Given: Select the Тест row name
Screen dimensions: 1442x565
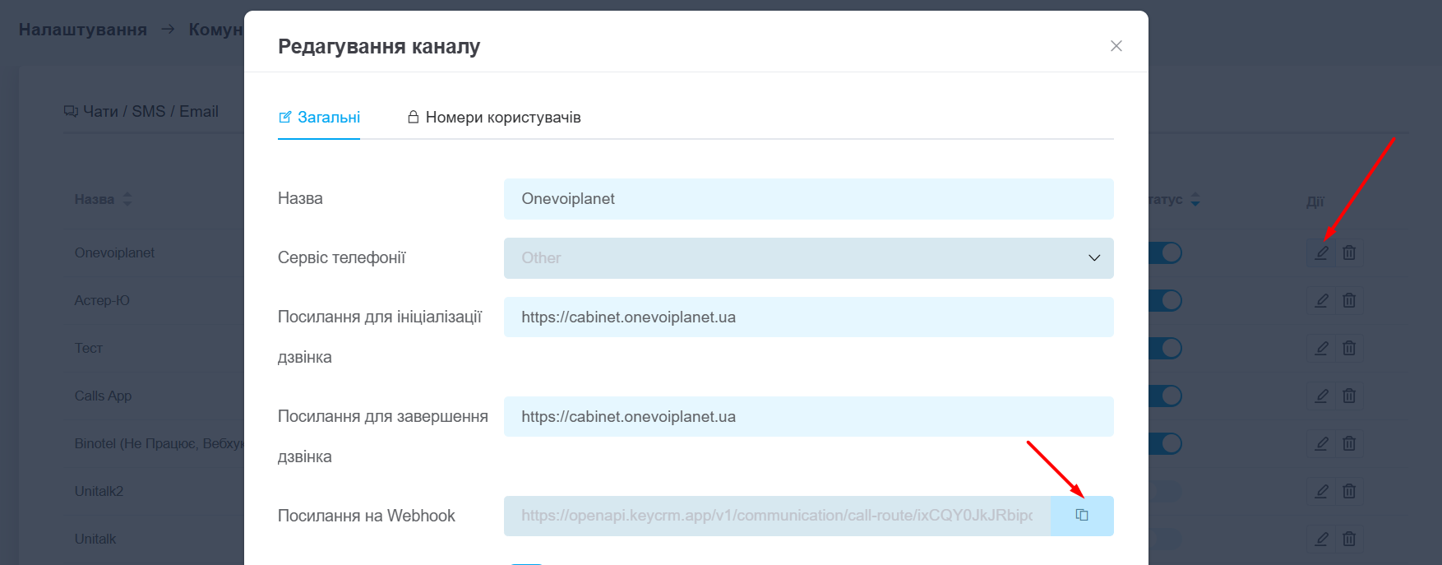Looking at the screenshot, I should pos(89,348).
